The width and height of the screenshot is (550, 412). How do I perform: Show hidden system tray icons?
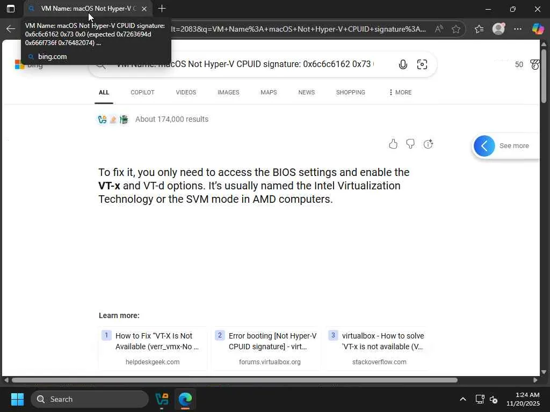coord(463,399)
